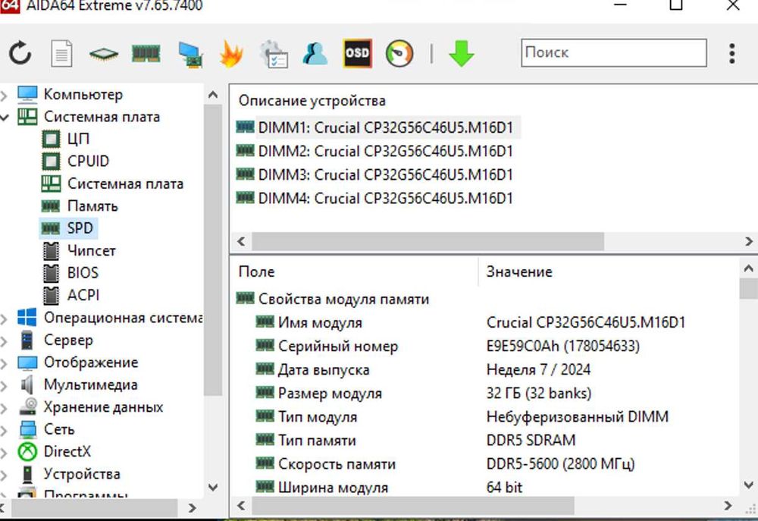Expand the Хранение данных node
This screenshot has height=521, width=758.
pos(4,407)
